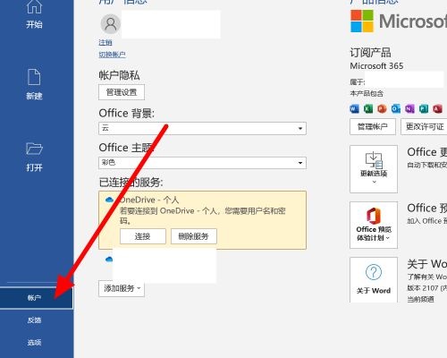The image size is (447, 358).
Task: Click the Microsoft four-color logo
Action: [x=362, y=21]
